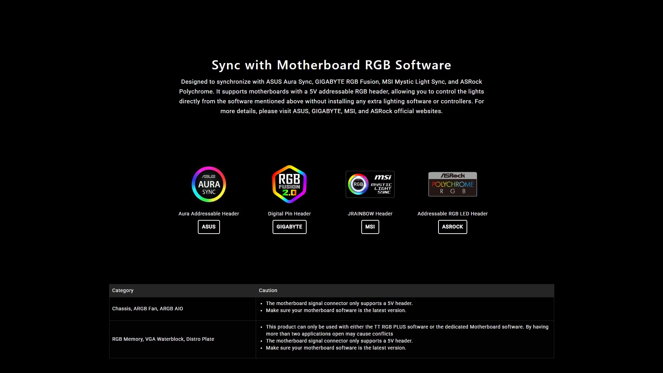The height and width of the screenshot is (373, 663).
Task: Click the 'Addressable RGB LED Header' label
Action: [x=453, y=214]
